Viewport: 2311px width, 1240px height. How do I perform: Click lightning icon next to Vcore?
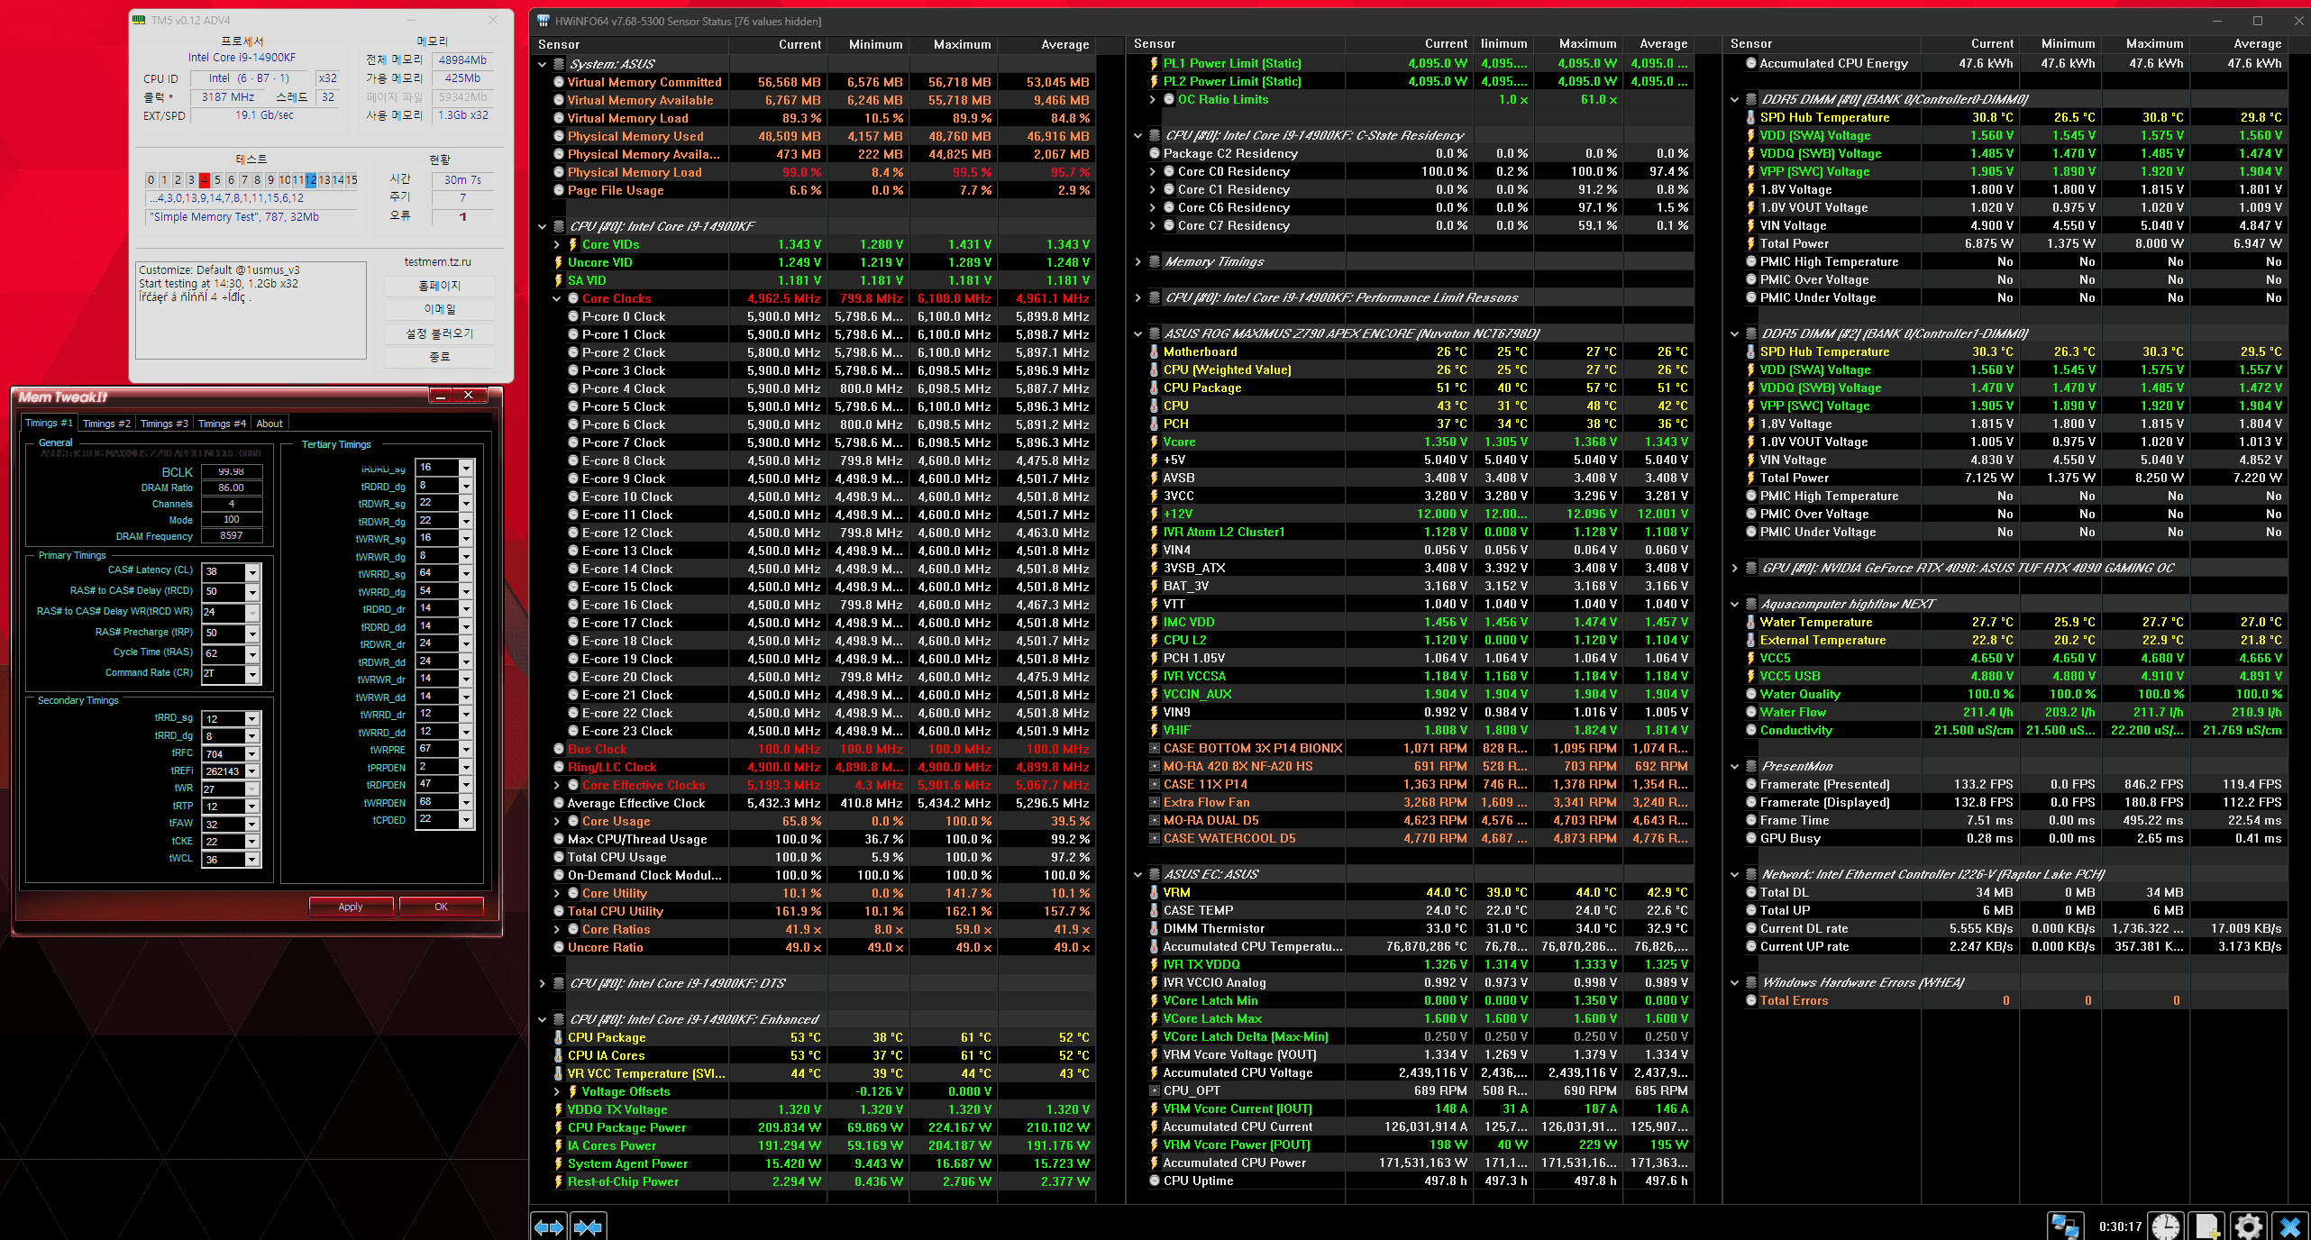[x=1155, y=442]
